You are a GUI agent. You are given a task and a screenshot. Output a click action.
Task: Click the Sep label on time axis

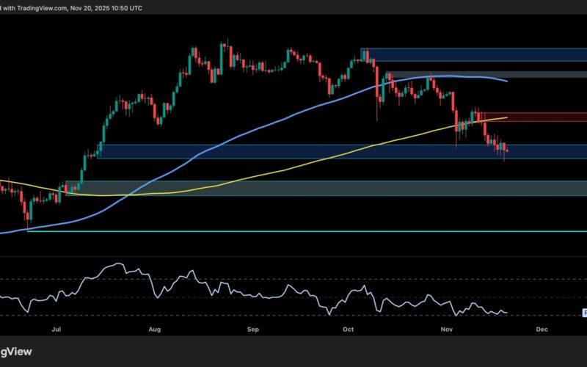click(x=253, y=330)
